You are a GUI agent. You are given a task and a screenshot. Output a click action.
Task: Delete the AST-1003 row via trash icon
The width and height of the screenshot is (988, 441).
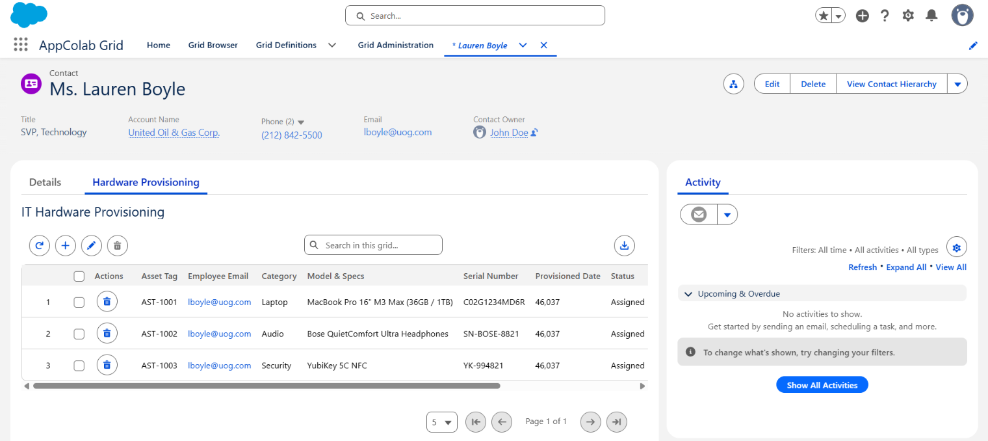pos(107,366)
